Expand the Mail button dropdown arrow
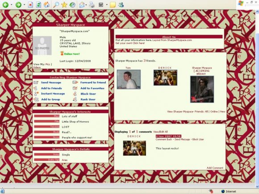259x194 pixels. (x=86, y=5)
